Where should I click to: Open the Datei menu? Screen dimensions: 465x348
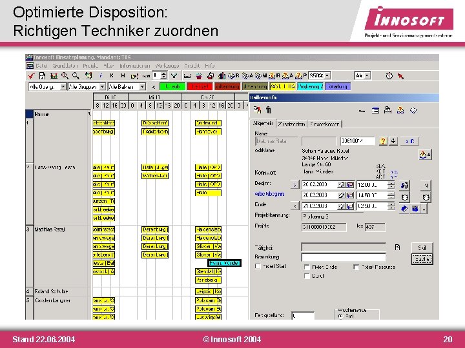(x=41, y=66)
